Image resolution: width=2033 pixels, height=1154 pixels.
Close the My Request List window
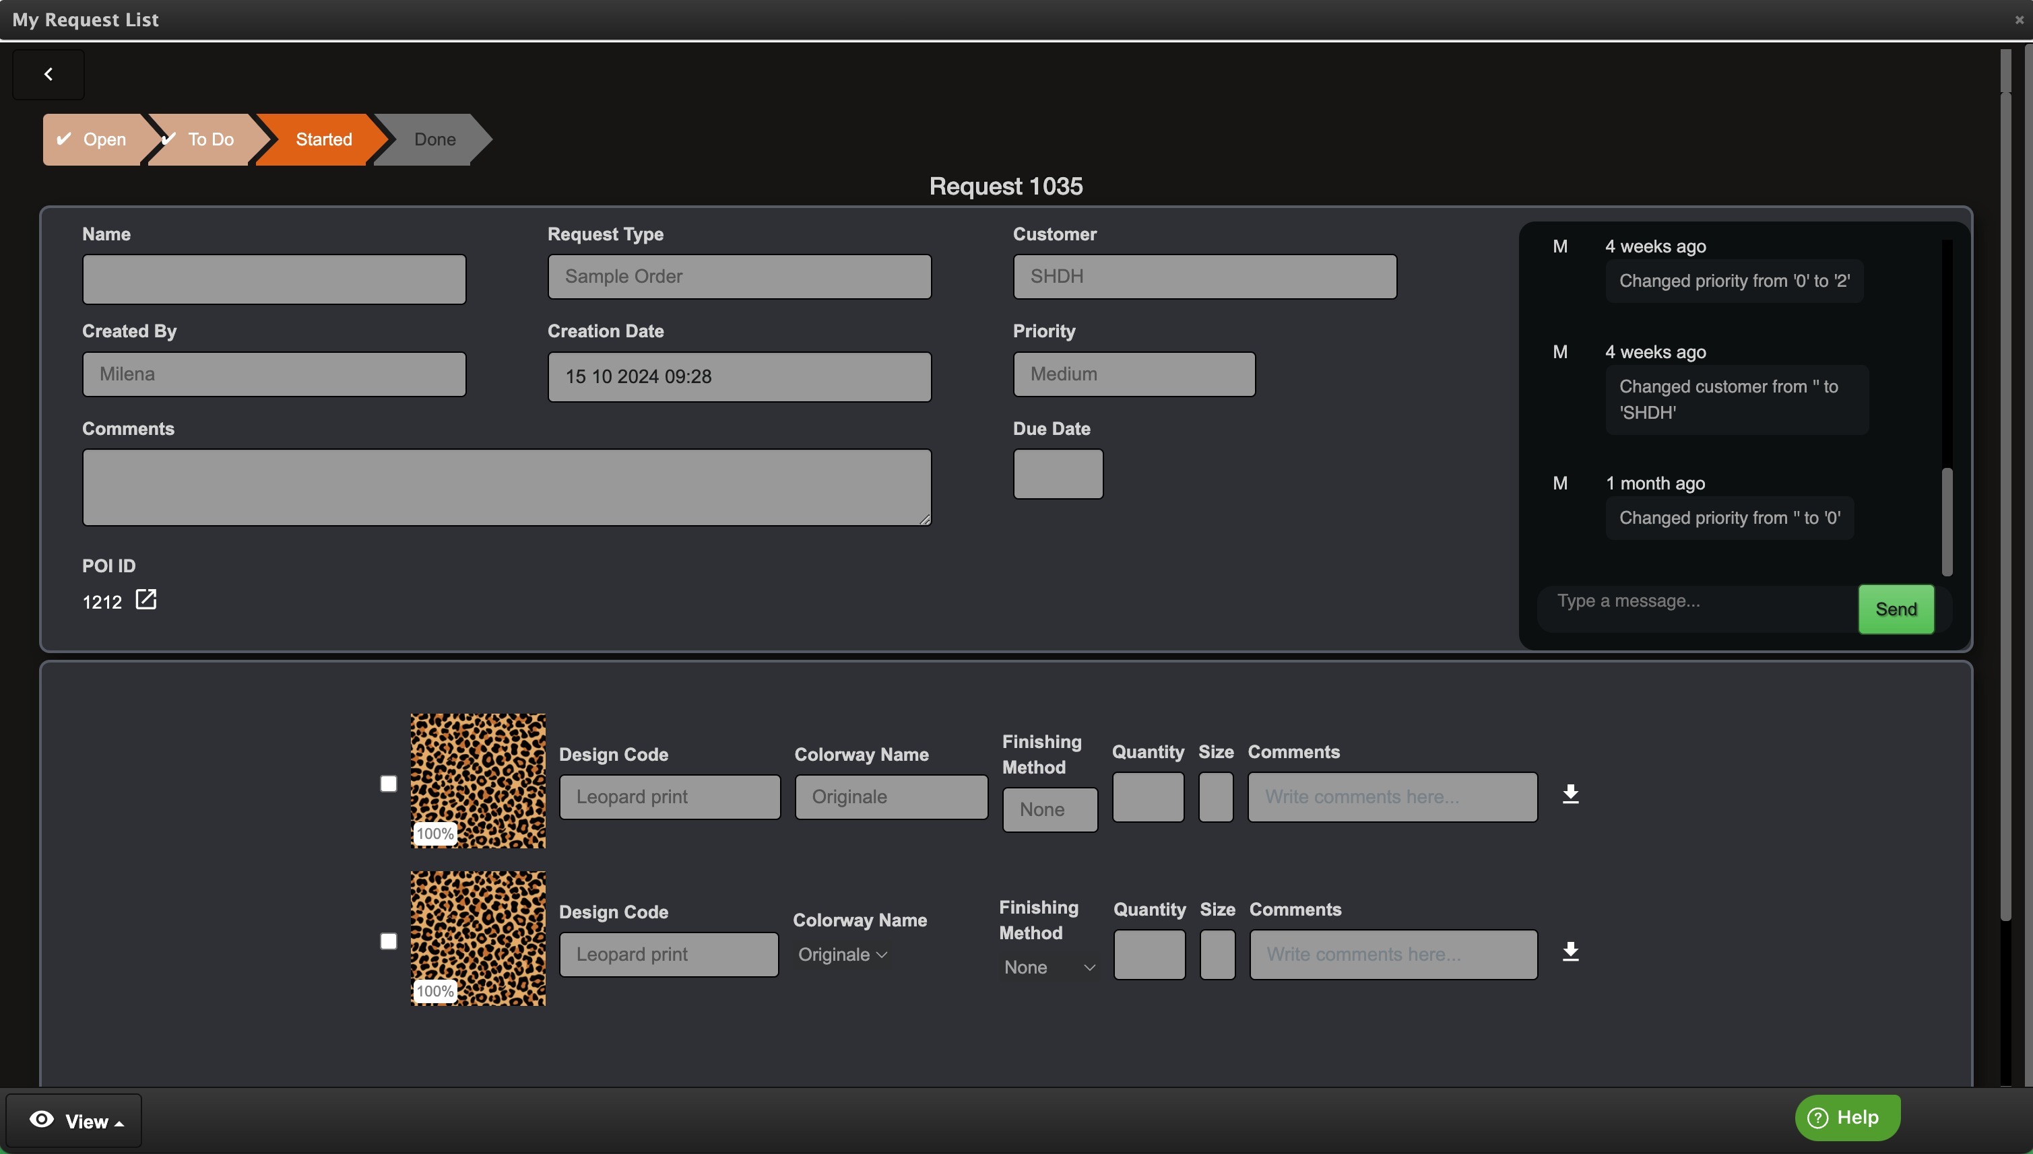(2019, 20)
